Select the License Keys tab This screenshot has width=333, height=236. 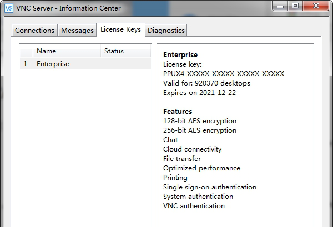click(120, 29)
